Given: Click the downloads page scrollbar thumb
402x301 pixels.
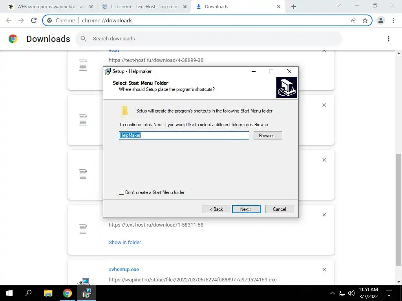Looking at the screenshot, I should [398, 210].
